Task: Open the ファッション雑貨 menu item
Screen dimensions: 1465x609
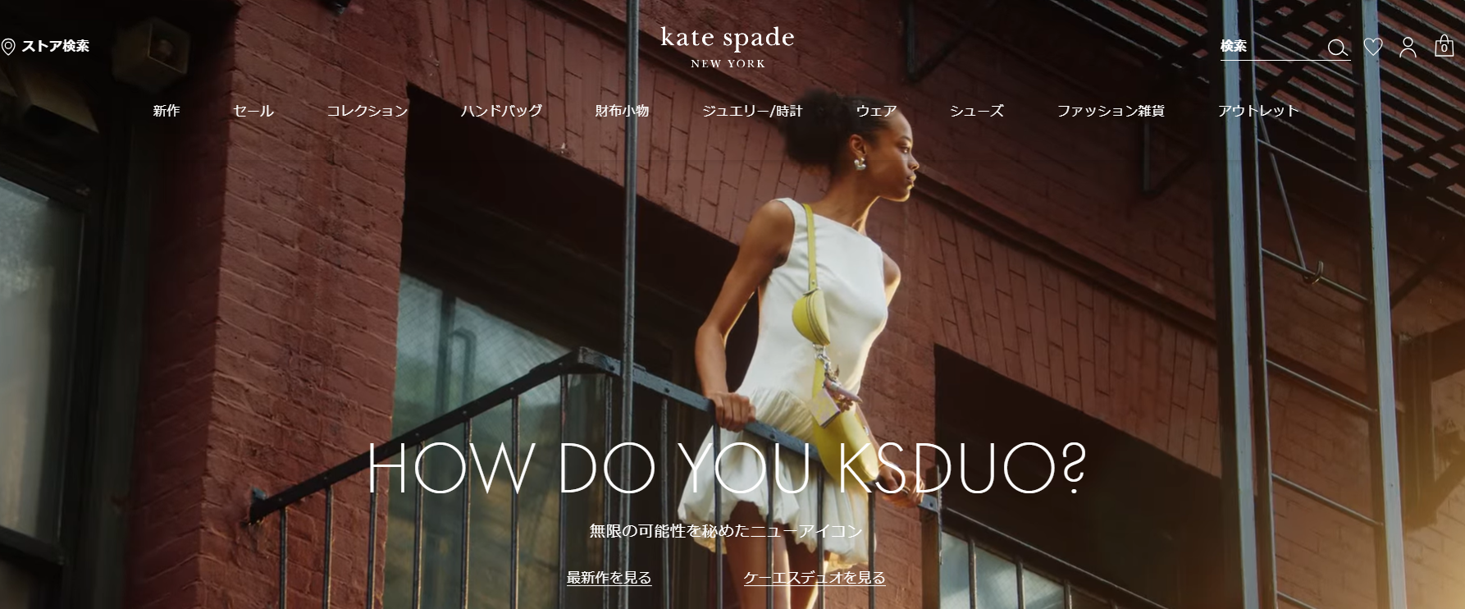Action: 1111,111
